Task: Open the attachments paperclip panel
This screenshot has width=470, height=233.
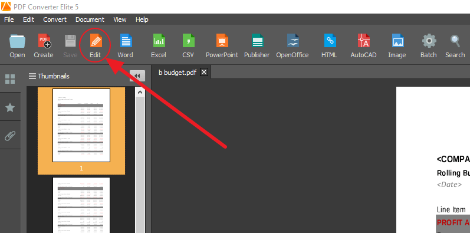Action: pos(10,136)
